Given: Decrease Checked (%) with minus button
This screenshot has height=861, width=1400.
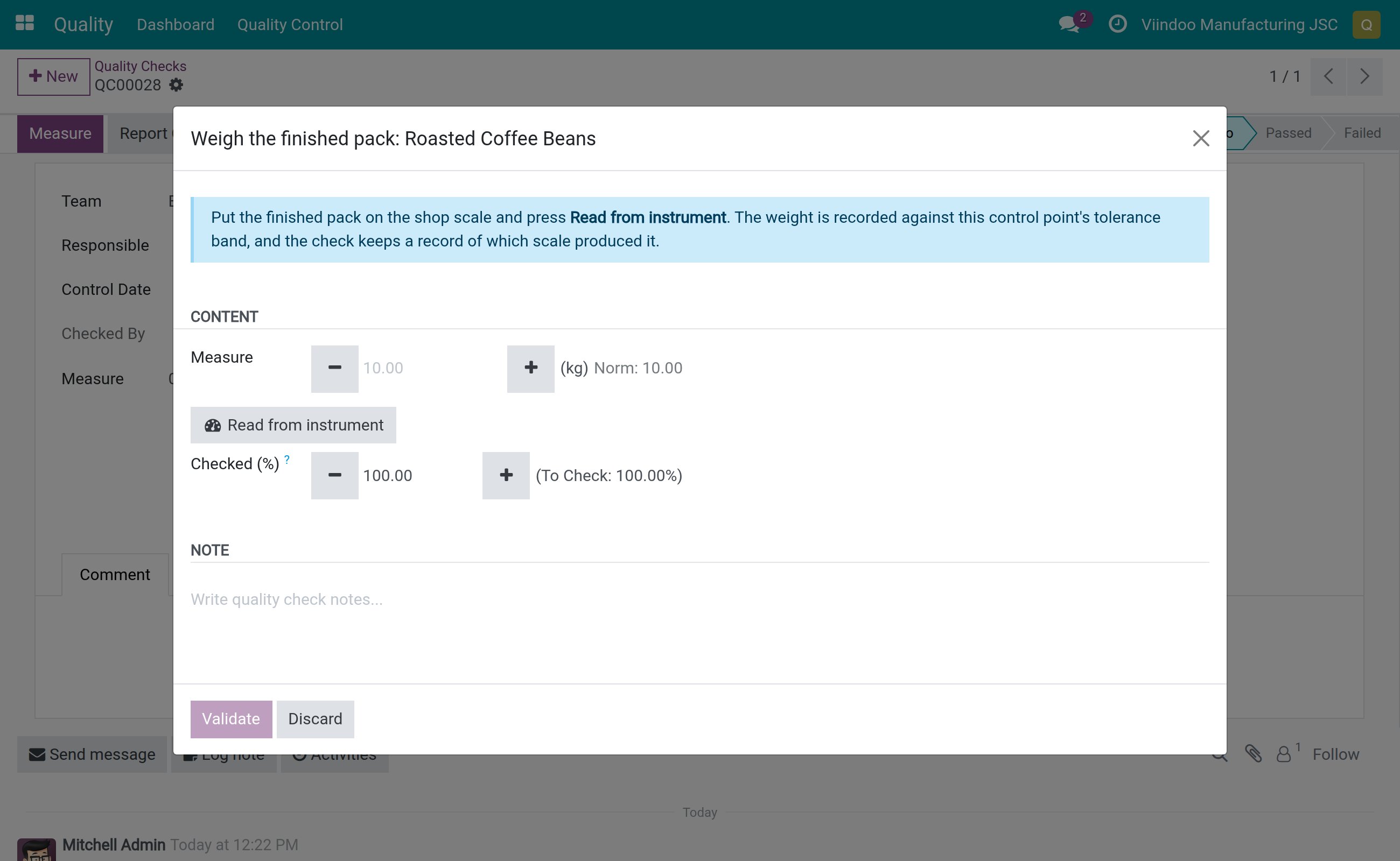Looking at the screenshot, I should (x=334, y=476).
